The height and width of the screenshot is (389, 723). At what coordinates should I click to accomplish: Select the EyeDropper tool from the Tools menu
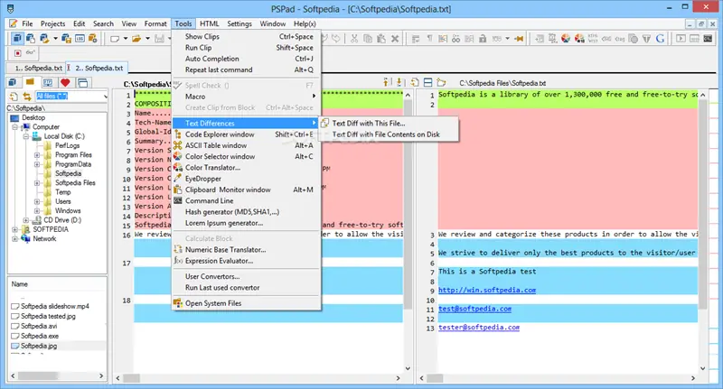[x=246, y=179]
